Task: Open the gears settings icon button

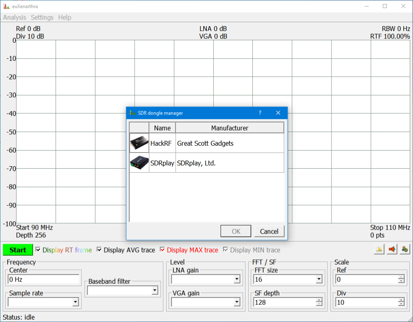Action: point(405,249)
